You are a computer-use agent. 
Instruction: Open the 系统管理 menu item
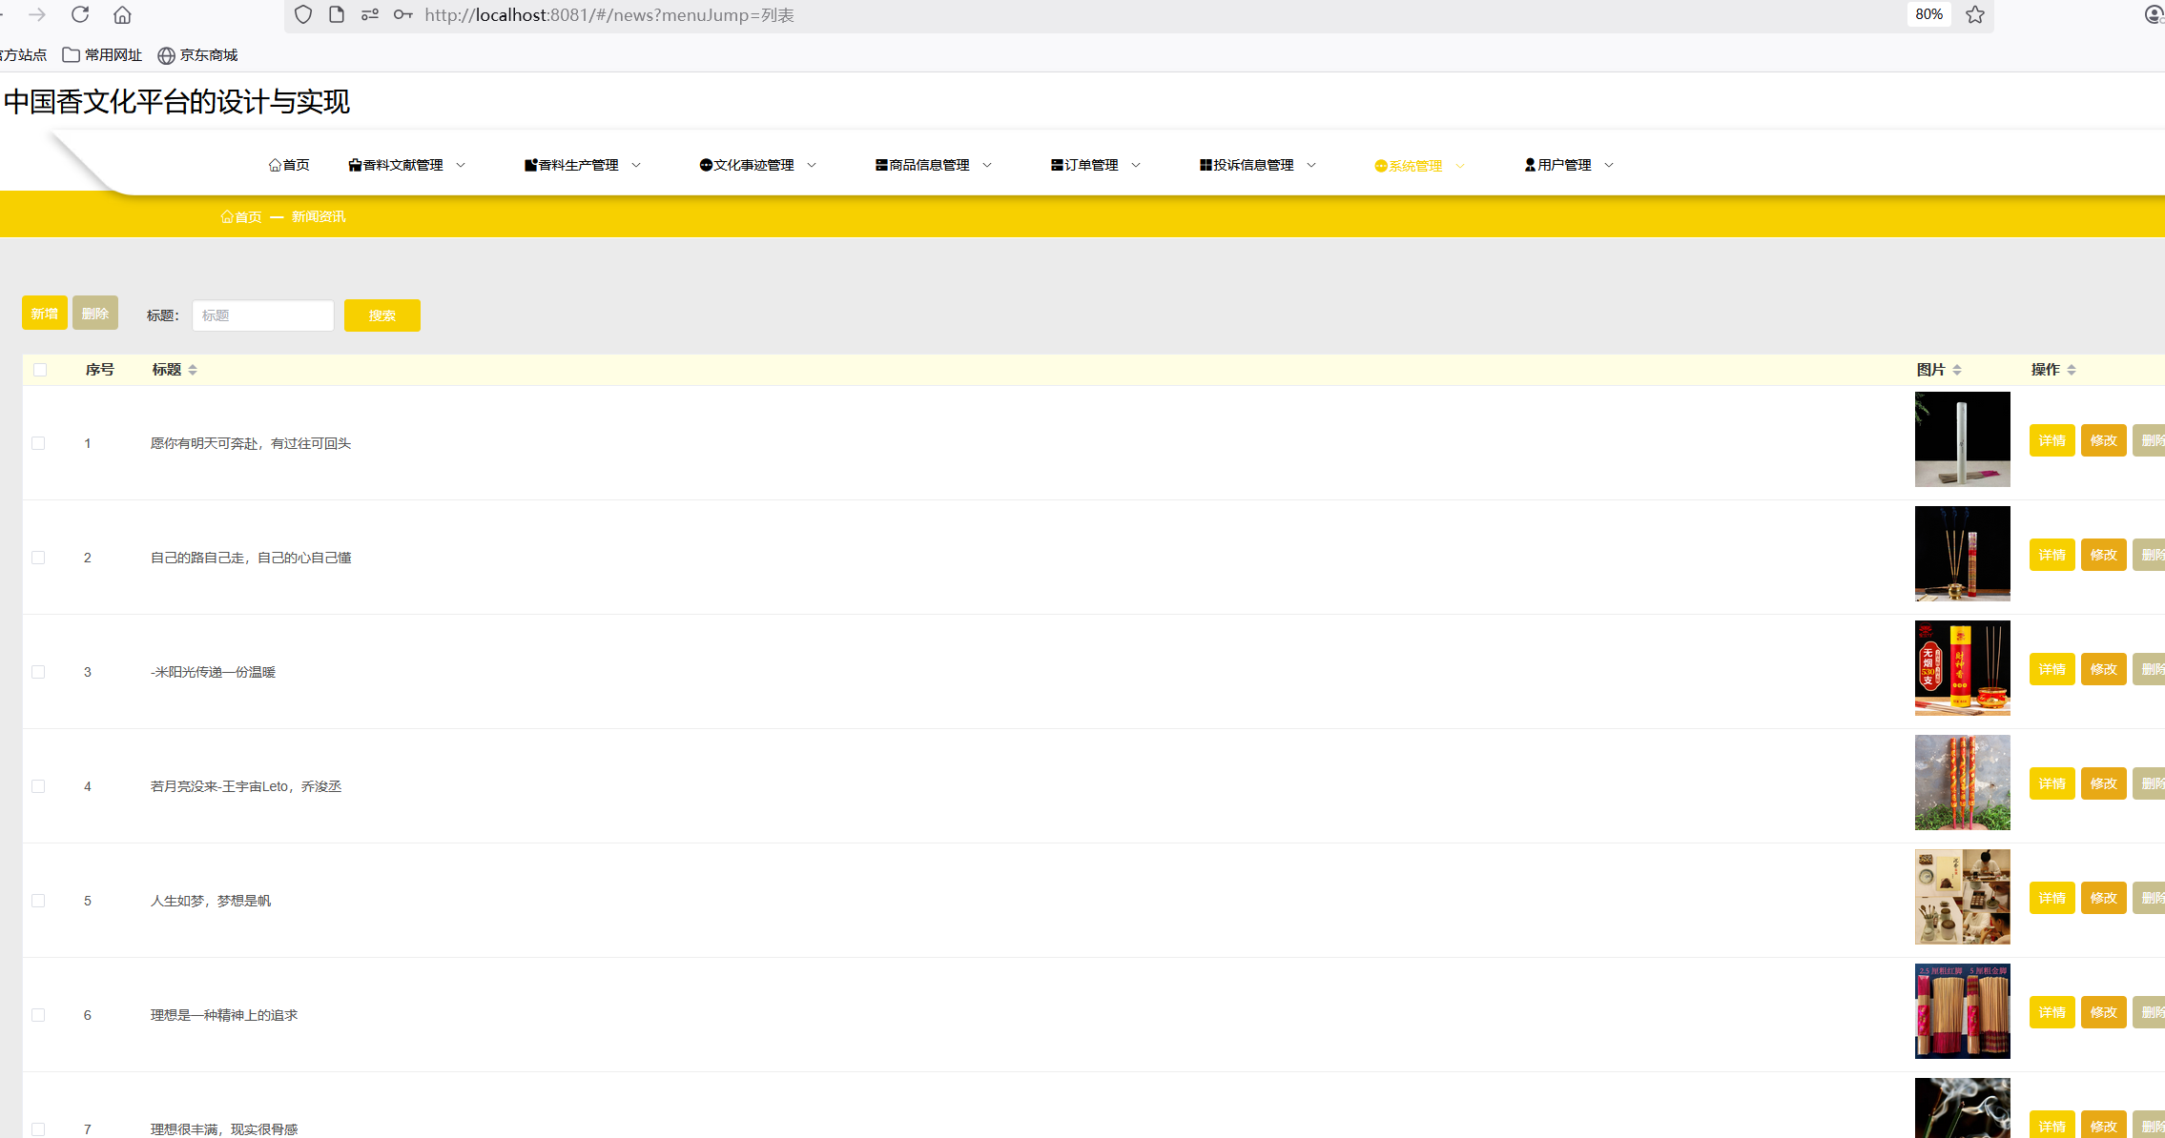(x=1415, y=166)
